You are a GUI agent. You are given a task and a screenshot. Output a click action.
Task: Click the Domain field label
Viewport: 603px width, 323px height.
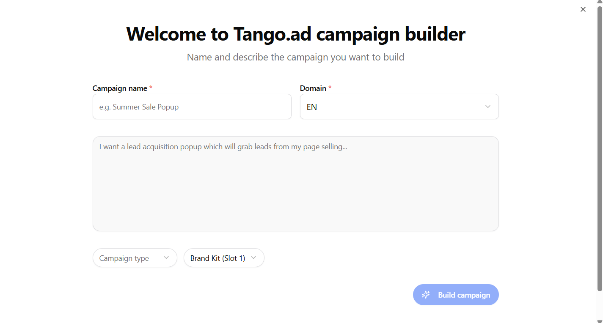click(x=313, y=88)
